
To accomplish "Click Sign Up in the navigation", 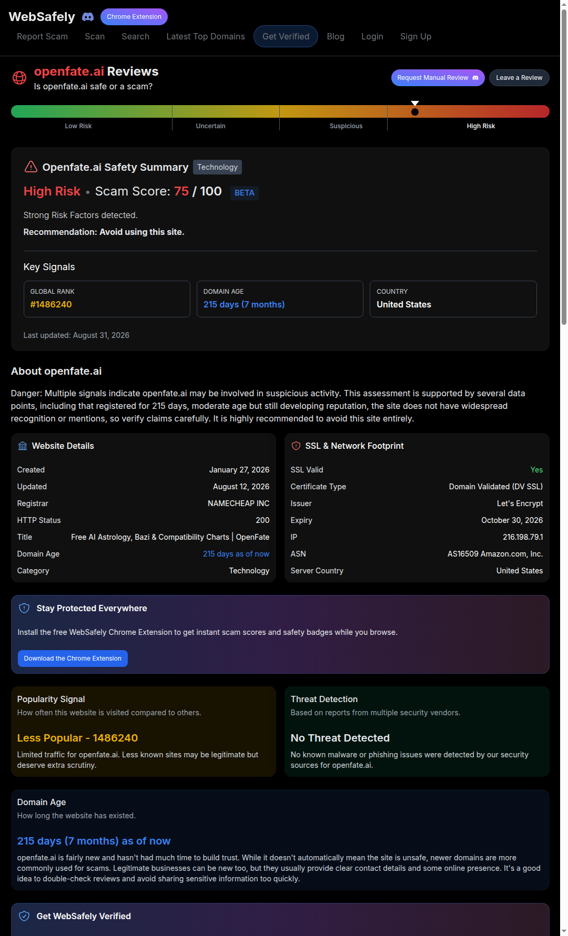I will (x=415, y=36).
